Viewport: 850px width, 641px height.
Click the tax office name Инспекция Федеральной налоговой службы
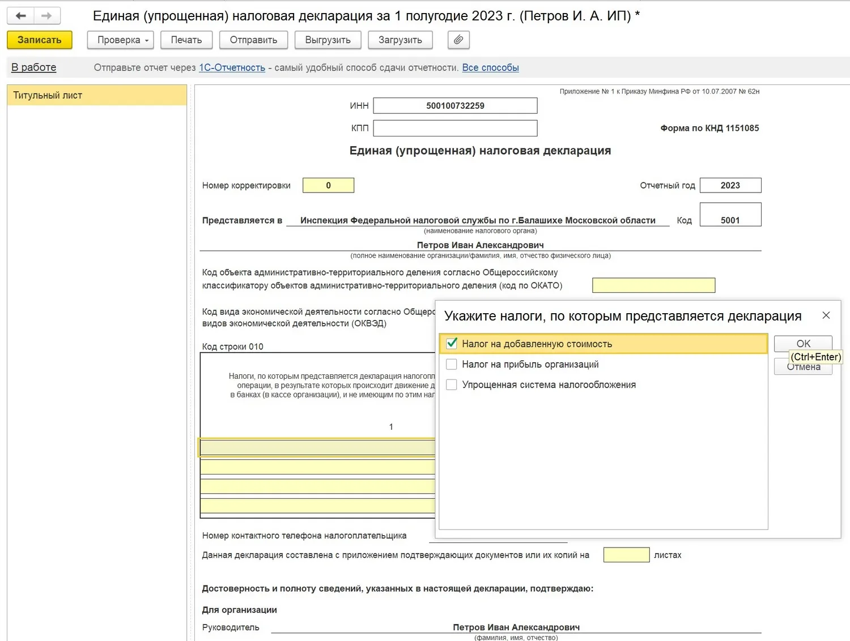(x=478, y=220)
